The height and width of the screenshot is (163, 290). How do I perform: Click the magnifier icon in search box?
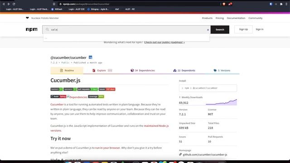coord(47,29)
